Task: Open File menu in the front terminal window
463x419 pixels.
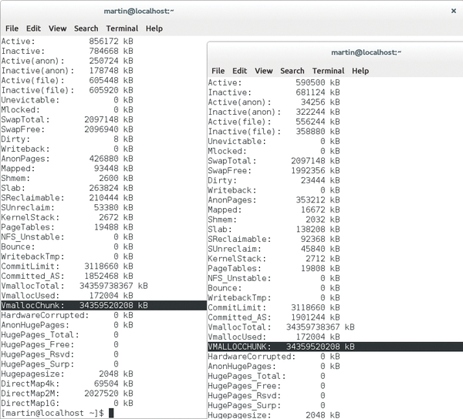Action: click(218, 71)
